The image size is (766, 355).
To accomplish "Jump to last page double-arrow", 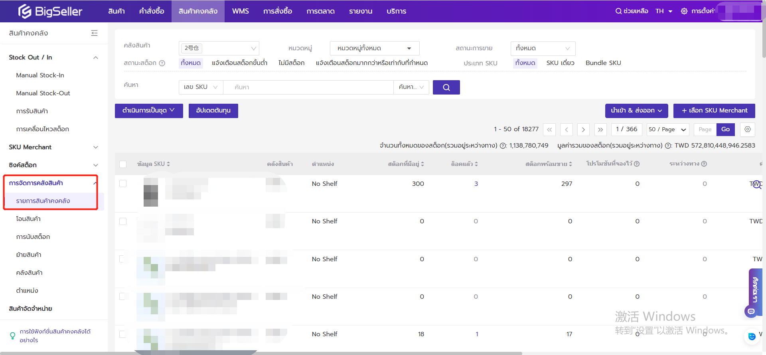I will (x=600, y=130).
